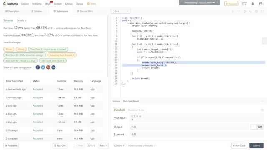Click the panel divider handle
The height and width of the screenshot is (150, 267).
tap(109, 68)
